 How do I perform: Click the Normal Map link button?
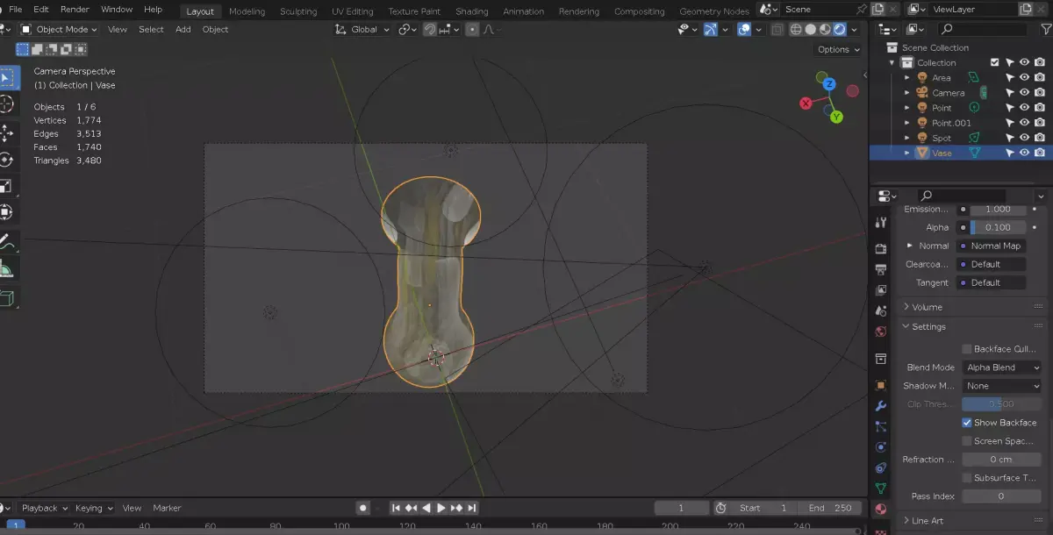click(991, 246)
